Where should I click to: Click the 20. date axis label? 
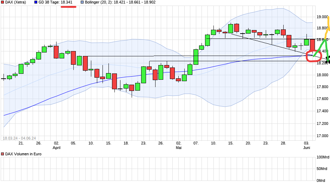coord(248,143)
